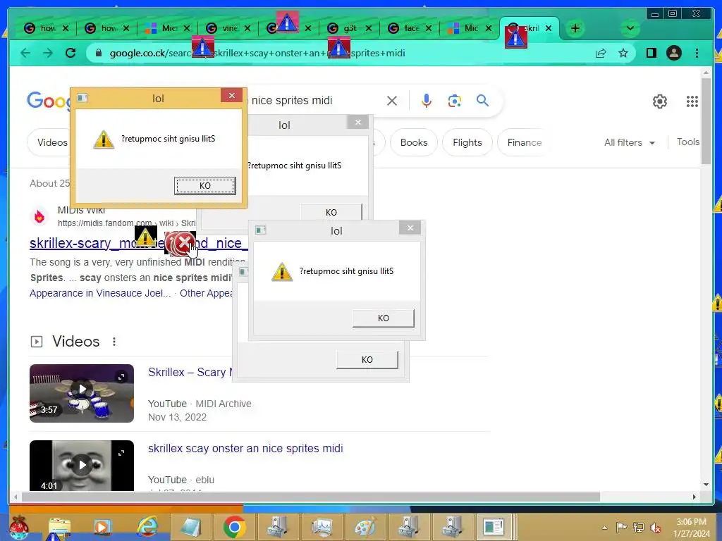Click KO in frontmost gray lol dialog

pyautogui.click(x=383, y=318)
